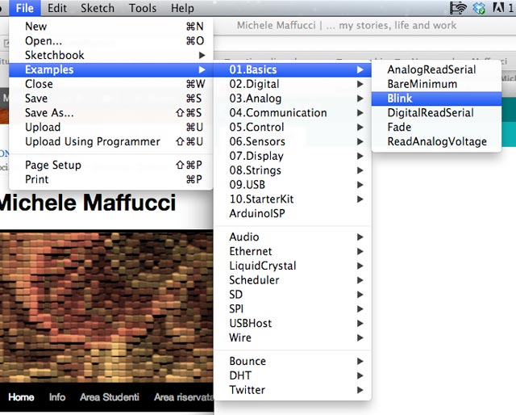Choose the BareMinimum example
This screenshot has height=415, width=516.
click(x=422, y=84)
